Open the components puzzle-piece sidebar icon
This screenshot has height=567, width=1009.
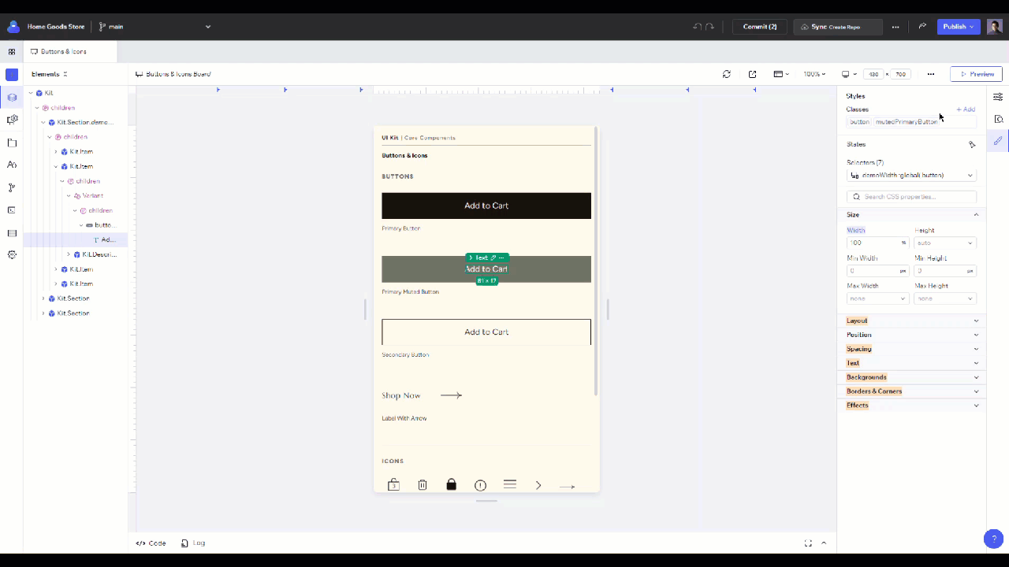12,120
